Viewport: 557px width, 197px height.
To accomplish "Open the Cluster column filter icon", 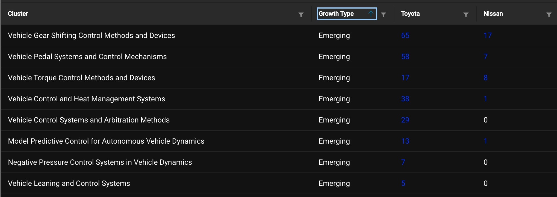I will click(x=301, y=15).
